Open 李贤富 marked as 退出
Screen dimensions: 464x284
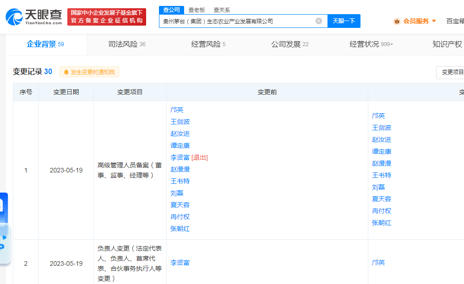(x=180, y=157)
